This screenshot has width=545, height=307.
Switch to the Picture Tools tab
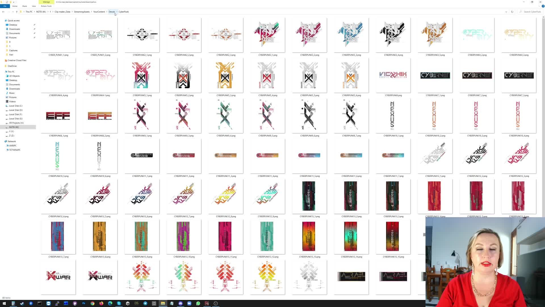[x=46, y=6]
